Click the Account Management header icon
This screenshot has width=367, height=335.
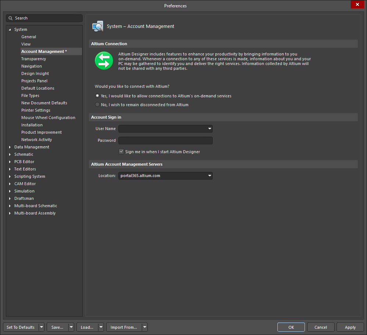[98, 26]
